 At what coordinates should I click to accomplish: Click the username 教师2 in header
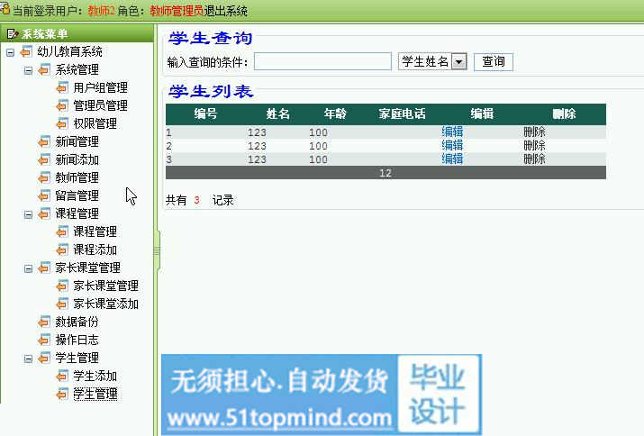click(x=101, y=11)
